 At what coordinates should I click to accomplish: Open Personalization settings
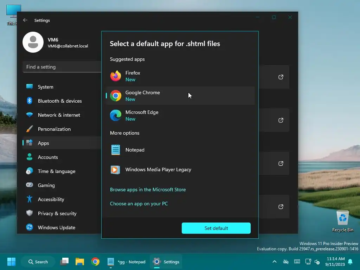[x=62, y=129]
